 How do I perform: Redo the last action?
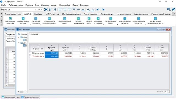103,10
